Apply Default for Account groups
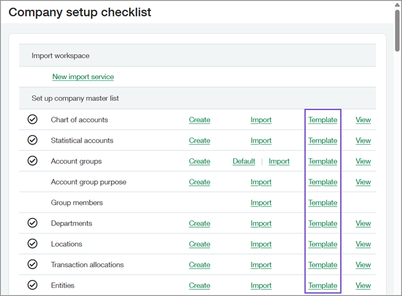Viewport: 402px width, 296px height. [x=243, y=161]
